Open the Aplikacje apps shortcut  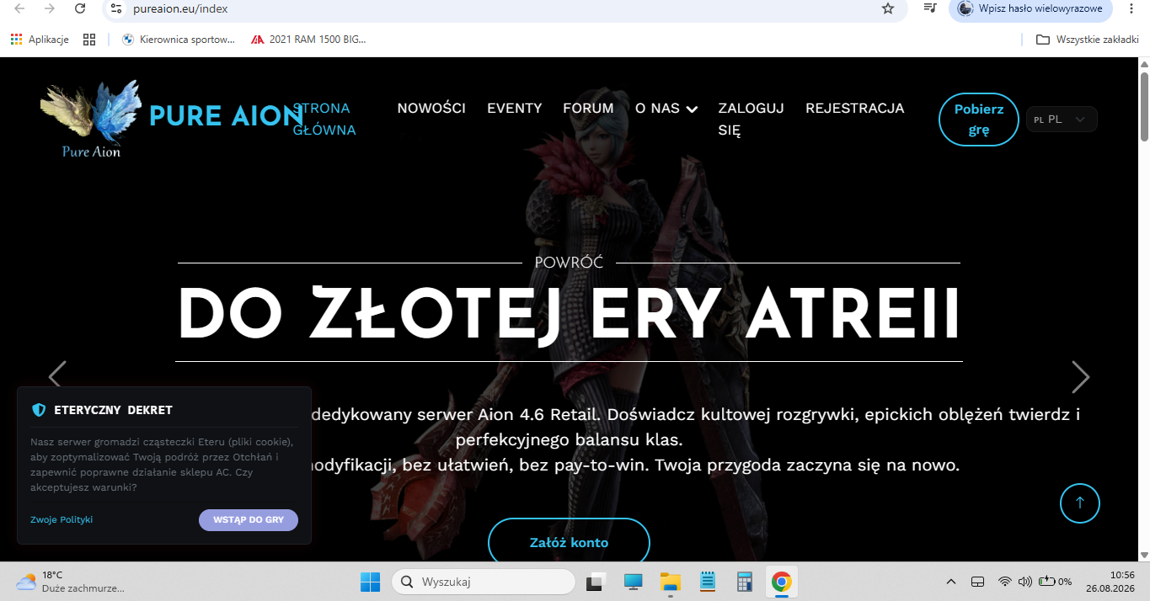click(x=40, y=39)
